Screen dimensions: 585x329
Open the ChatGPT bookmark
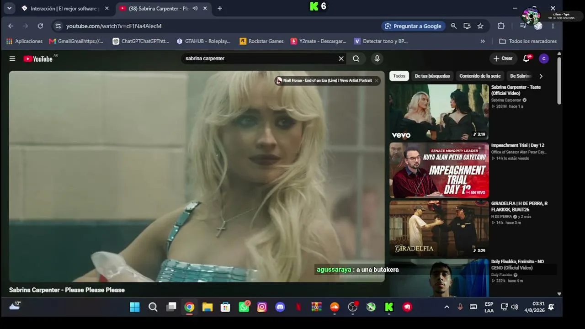pyautogui.click(x=141, y=41)
